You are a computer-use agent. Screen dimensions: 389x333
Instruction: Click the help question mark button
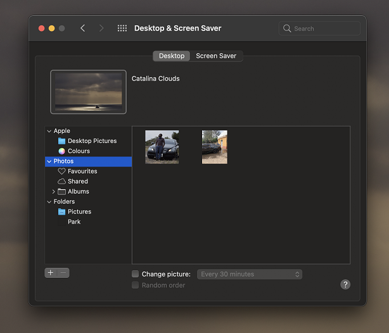345,284
